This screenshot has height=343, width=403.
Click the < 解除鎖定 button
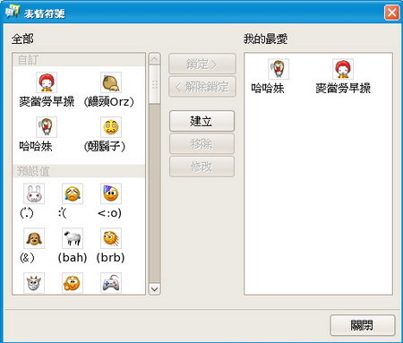pyautogui.click(x=202, y=87)
